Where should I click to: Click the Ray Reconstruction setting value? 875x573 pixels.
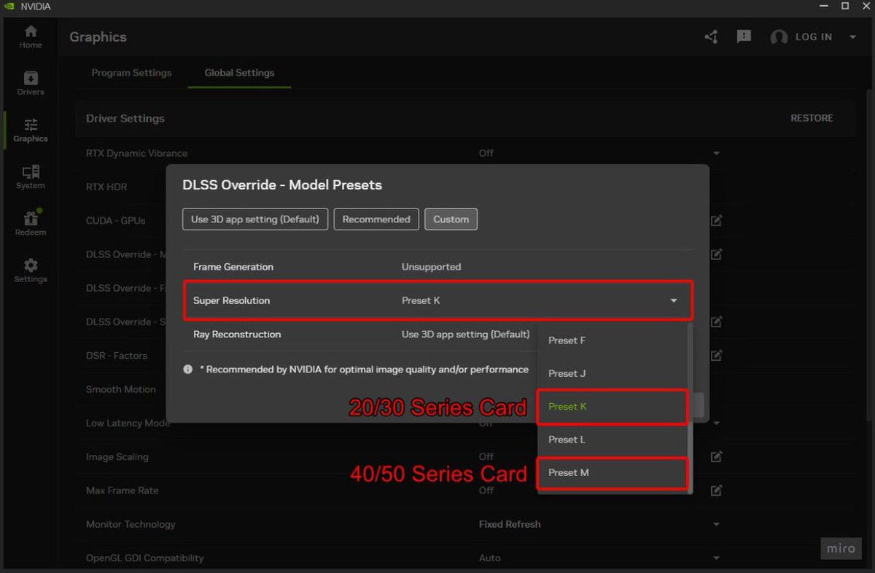(465, 334)
